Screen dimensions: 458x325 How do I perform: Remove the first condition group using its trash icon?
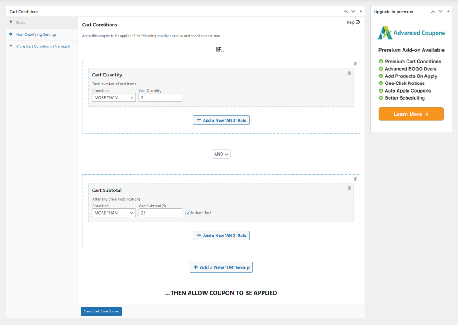pos(356,63)
